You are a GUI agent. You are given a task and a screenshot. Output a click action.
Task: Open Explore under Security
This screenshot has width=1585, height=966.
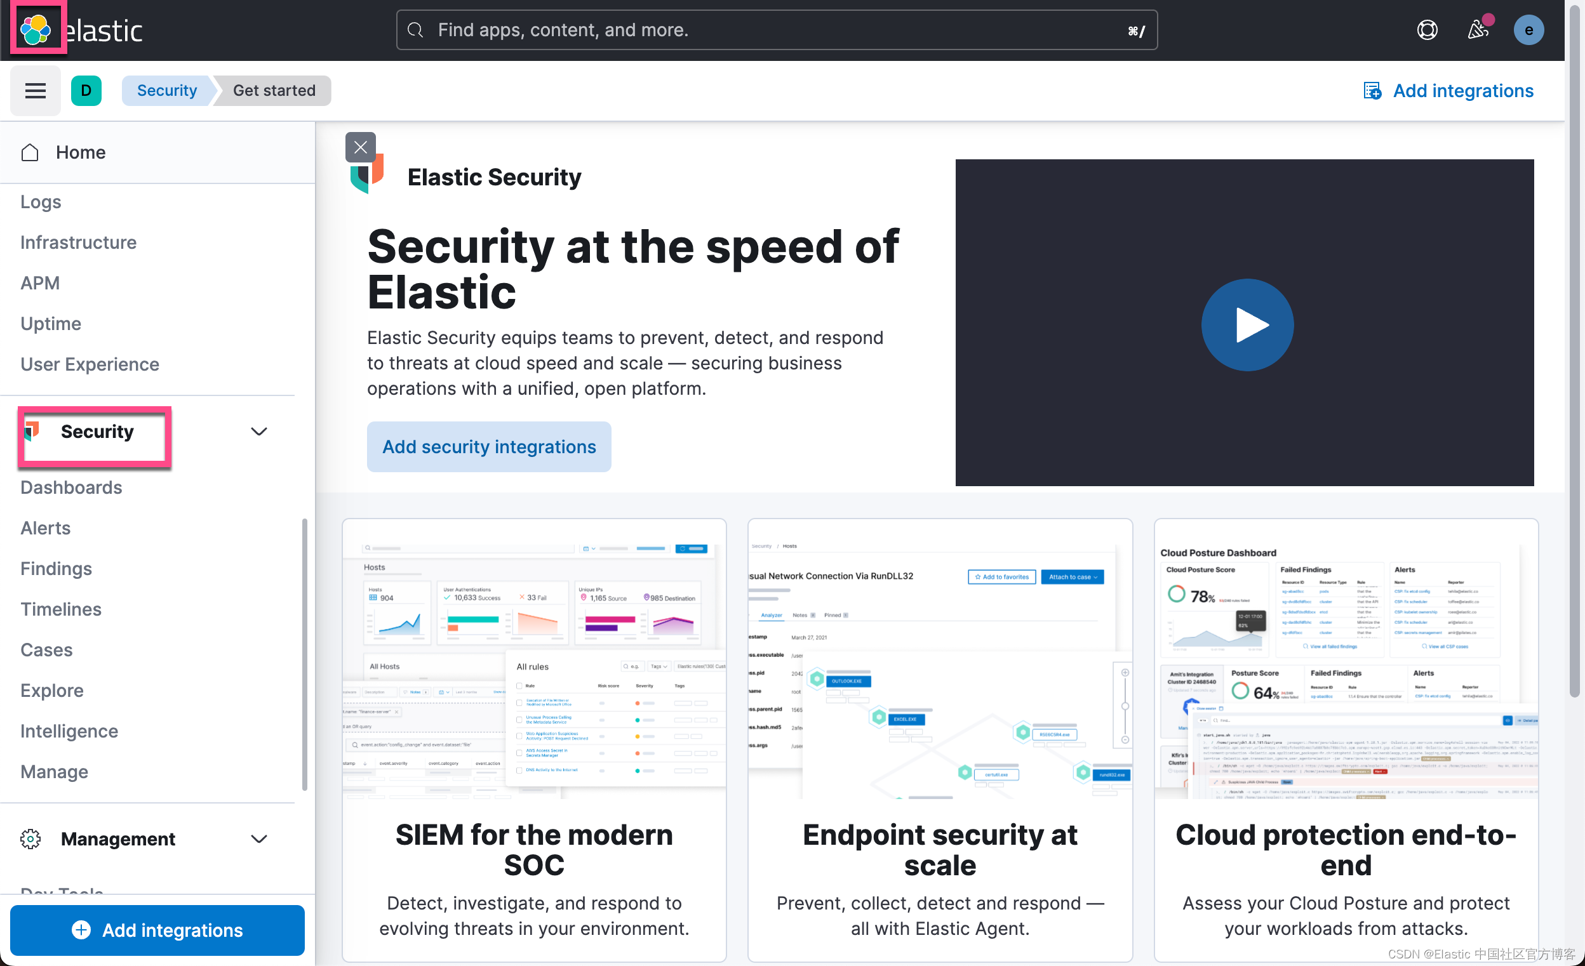point(52,690)
